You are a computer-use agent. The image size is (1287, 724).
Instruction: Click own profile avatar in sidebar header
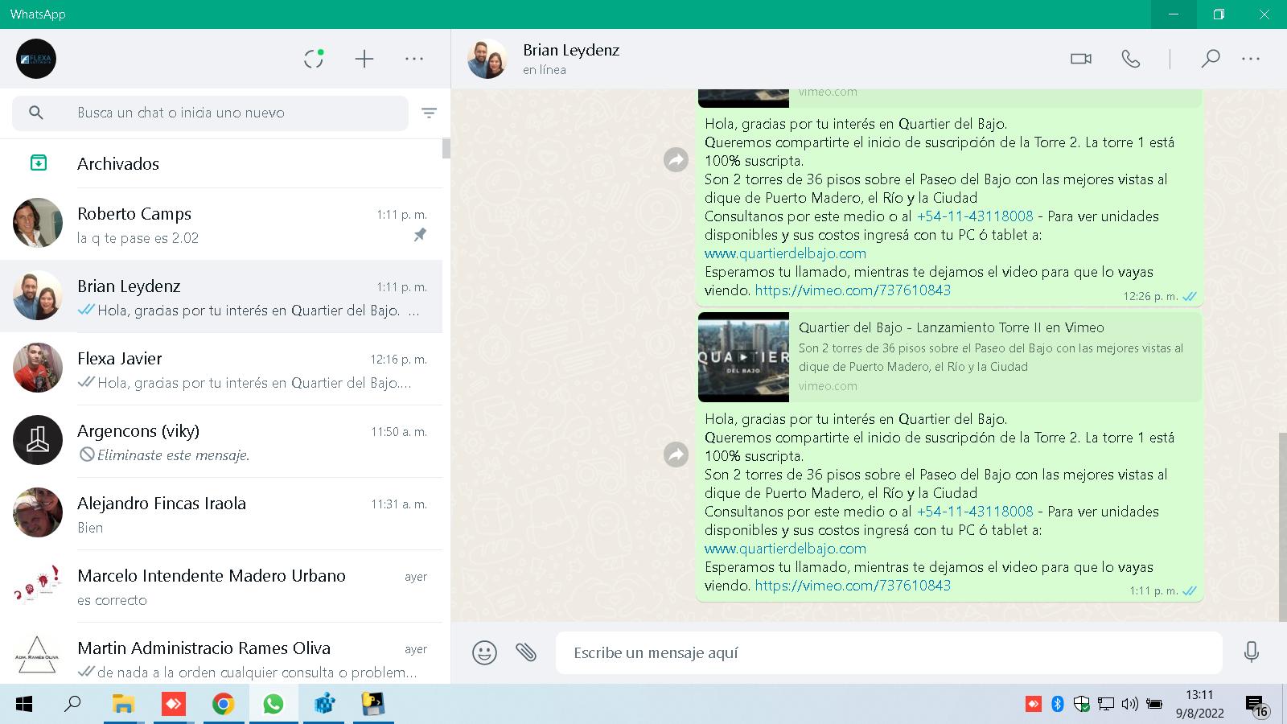click(36, 59)
